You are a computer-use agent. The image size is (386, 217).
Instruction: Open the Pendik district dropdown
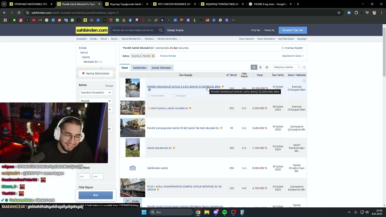96,101
